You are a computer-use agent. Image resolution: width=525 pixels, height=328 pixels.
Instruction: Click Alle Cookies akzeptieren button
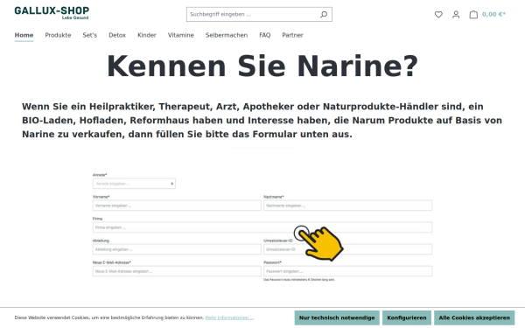click(x=474, y=318)
